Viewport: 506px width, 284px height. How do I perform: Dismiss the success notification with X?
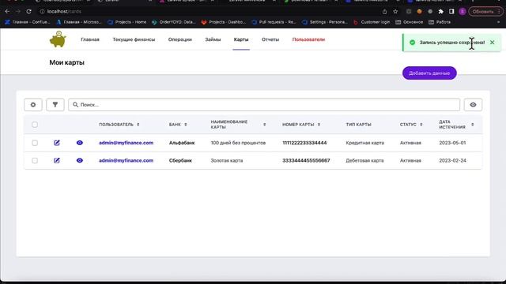click(x=492, y=42)
